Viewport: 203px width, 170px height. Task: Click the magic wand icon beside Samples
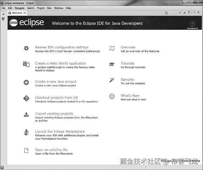(112, 80)
